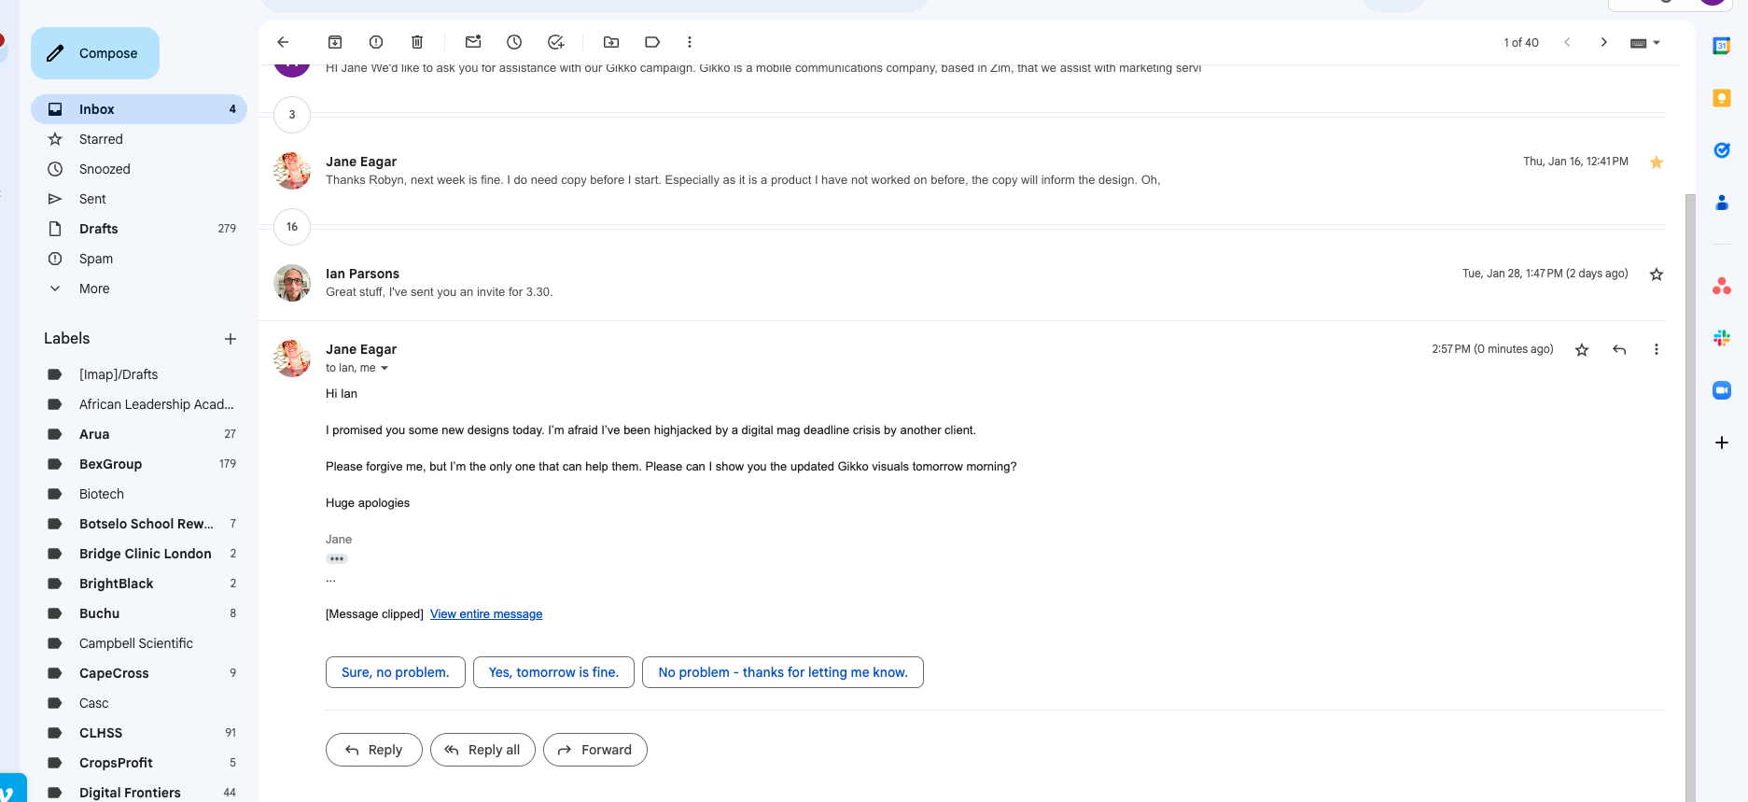Choose 'Yes, tomorrow is fine.' smart reply

click(x=553, y=672)
